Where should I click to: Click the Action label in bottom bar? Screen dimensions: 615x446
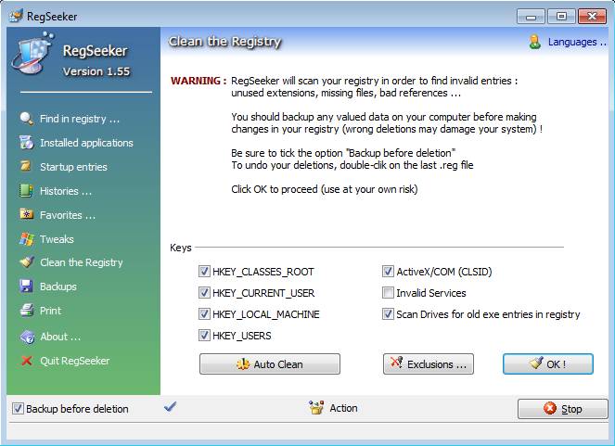tap(343, 408)
